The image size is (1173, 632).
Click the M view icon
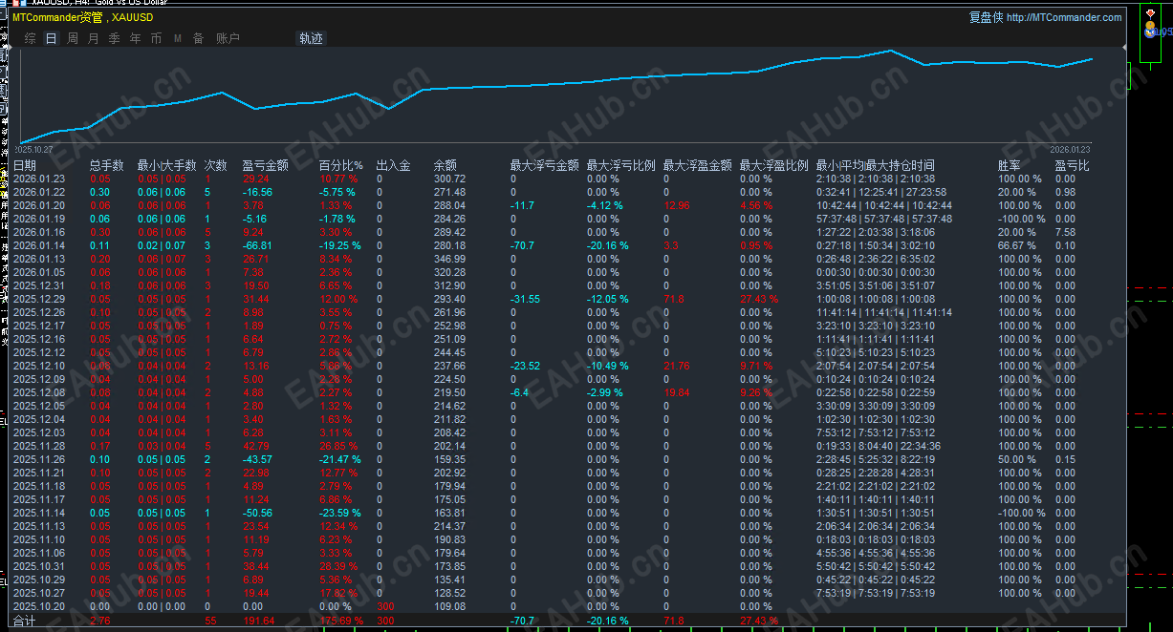[177, 38]
